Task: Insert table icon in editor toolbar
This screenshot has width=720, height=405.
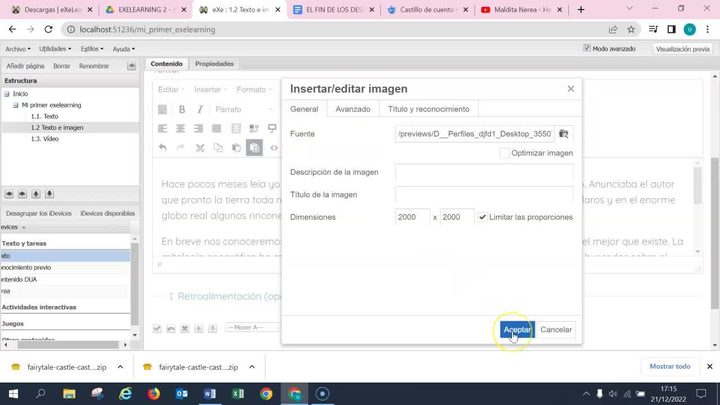Action: click(236, 128)
